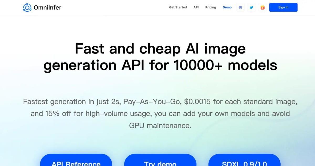Go to the API nav item
The width and height of the screenshot is (315, 166).
click(x=196, y=7)
